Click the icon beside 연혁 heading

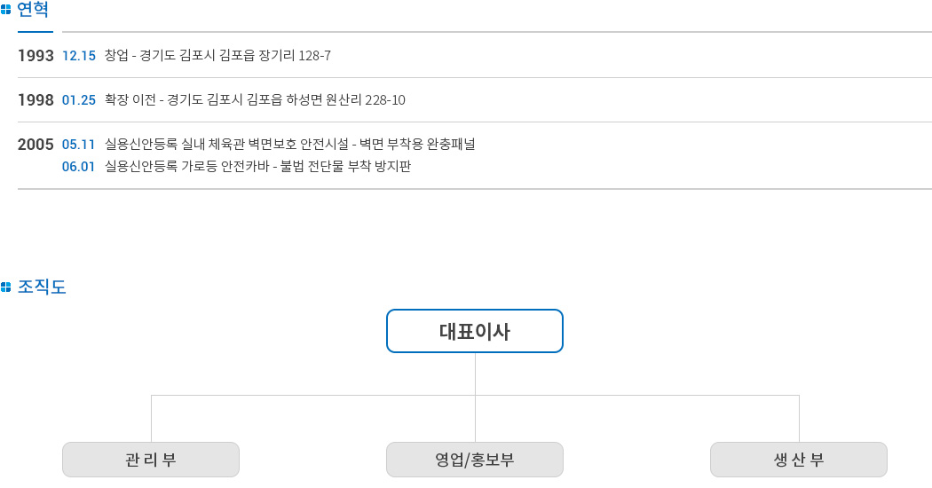click(x=5, y=10)
